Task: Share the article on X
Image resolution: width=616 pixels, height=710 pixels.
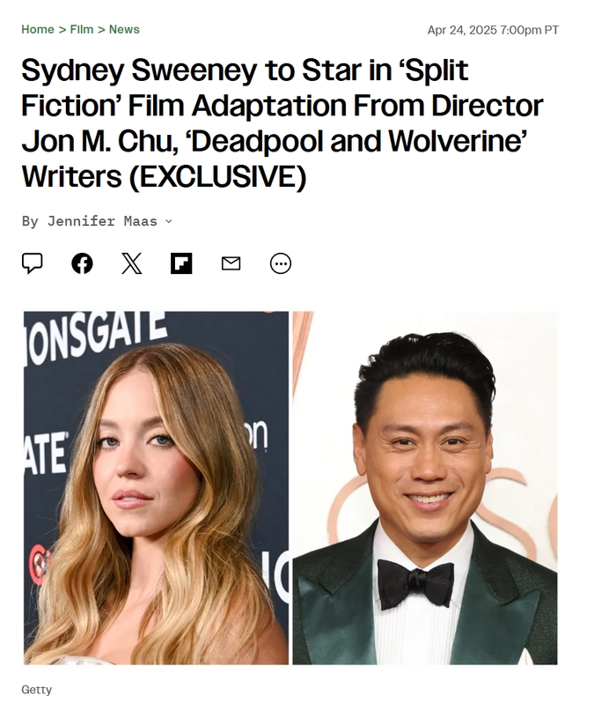Action: coord(132,263)
